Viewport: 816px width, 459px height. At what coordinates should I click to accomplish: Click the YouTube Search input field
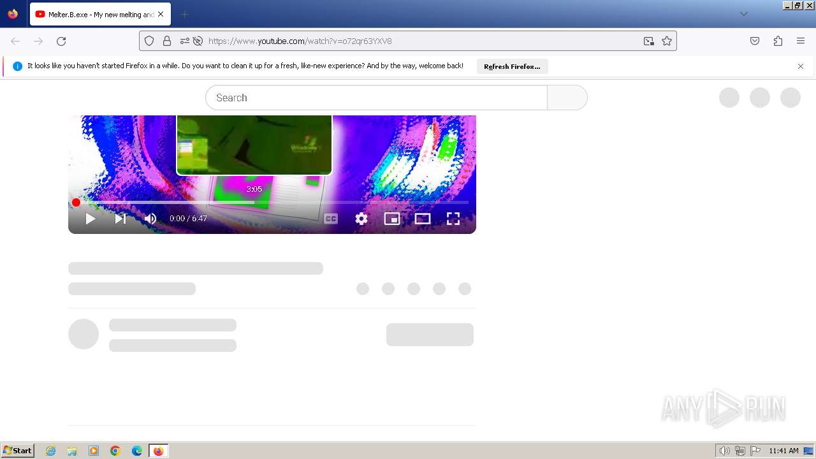click(376, 98)
